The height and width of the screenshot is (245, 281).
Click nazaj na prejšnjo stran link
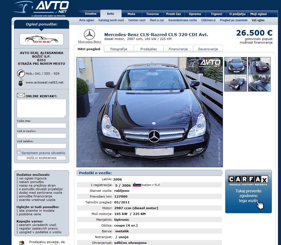coord(37,185)
